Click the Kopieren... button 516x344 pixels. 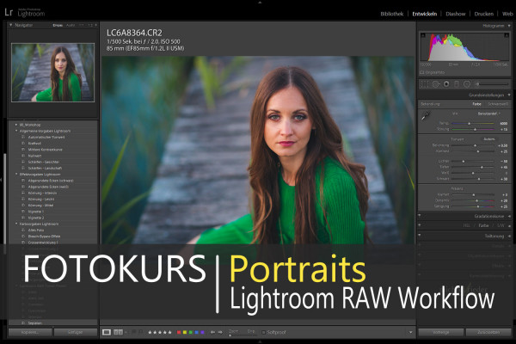(30, 333)
